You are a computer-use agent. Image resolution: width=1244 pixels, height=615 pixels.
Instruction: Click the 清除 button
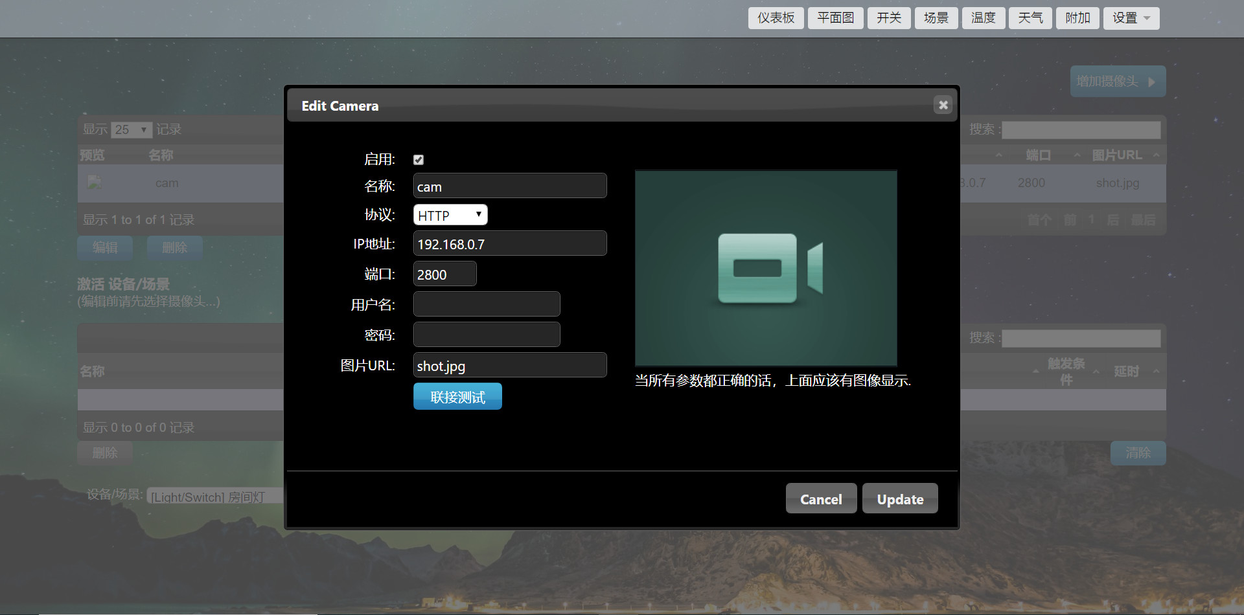click(x=1138, y=453)
